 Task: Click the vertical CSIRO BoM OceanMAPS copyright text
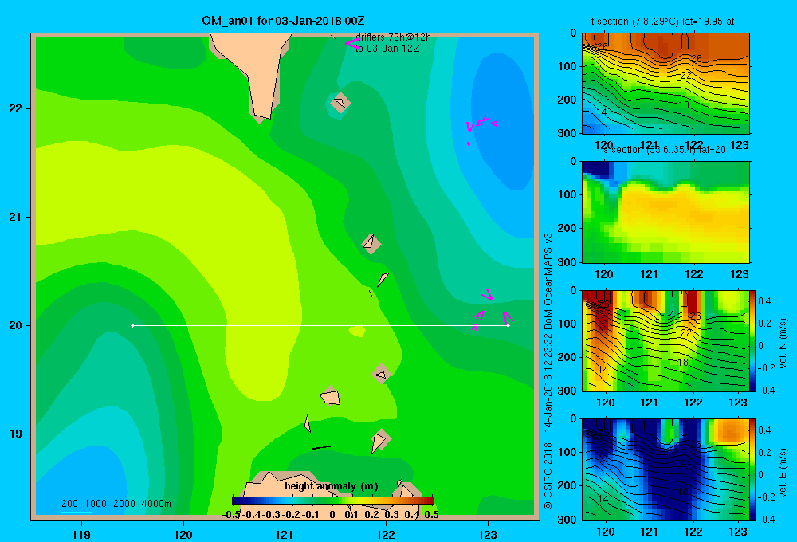pyautogui.click(x=548, y=371)
